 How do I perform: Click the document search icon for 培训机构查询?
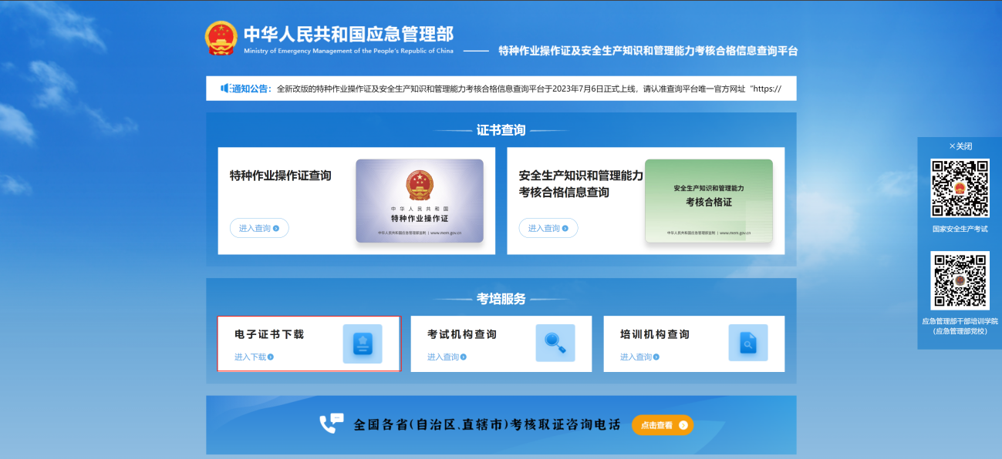748,343
